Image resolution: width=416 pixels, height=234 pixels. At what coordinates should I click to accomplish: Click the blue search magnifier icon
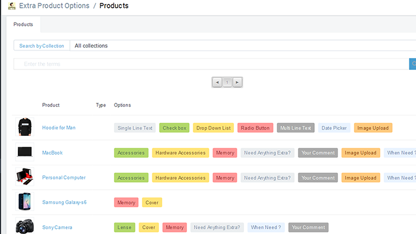point(413,64)
